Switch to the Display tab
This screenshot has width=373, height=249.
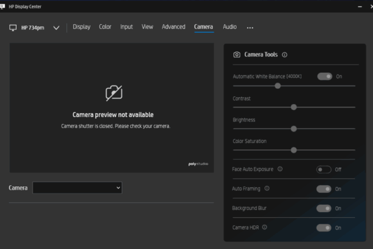82,27
